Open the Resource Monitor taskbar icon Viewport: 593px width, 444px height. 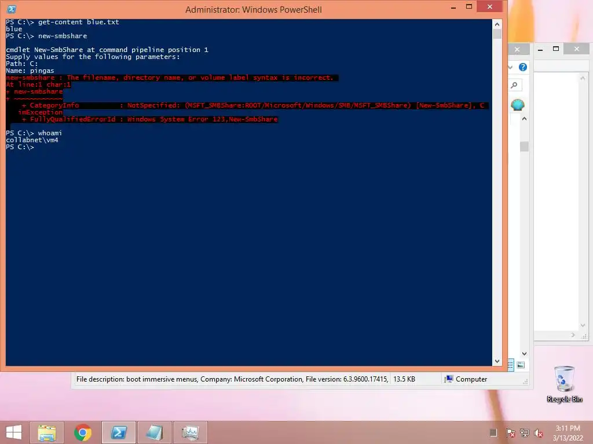click(190, 432)
